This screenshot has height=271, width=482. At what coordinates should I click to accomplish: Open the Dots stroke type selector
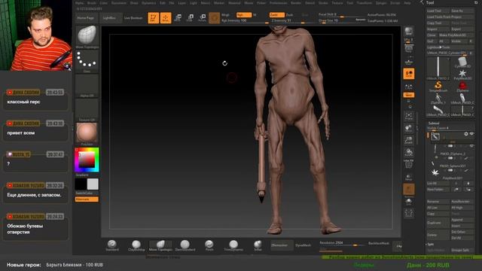87,62
